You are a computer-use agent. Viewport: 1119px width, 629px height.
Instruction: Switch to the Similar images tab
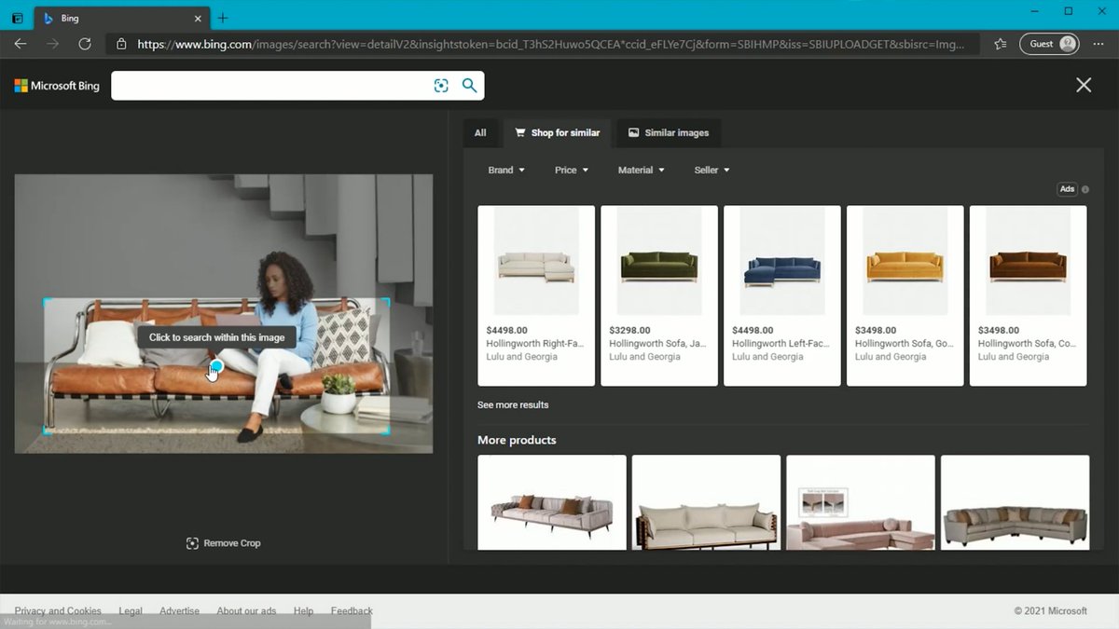coord(669,132)
